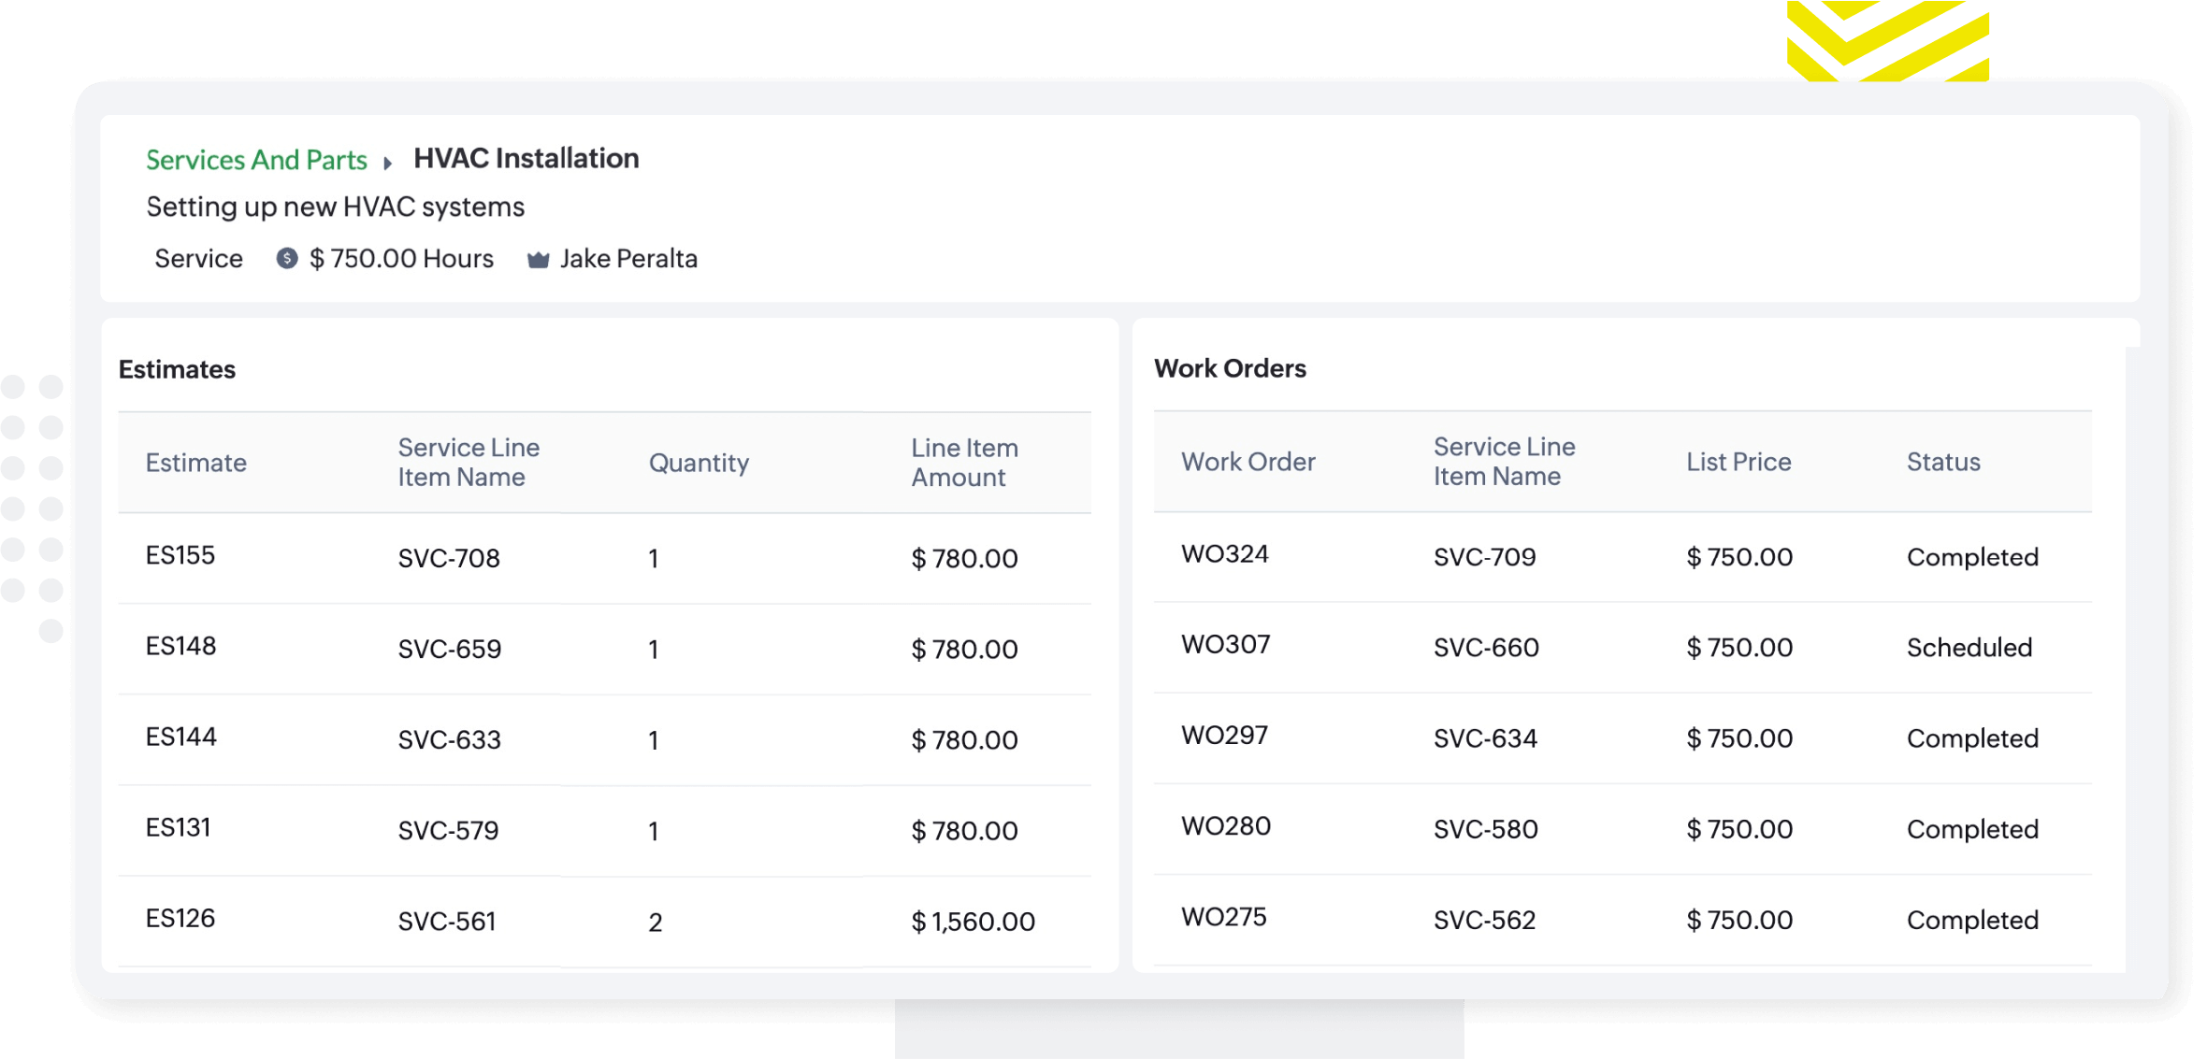This screenshot has width=2207, height=1059.
Task: Open the Services And Parts breadcrumb link
Action: click(x=256, y=160)
